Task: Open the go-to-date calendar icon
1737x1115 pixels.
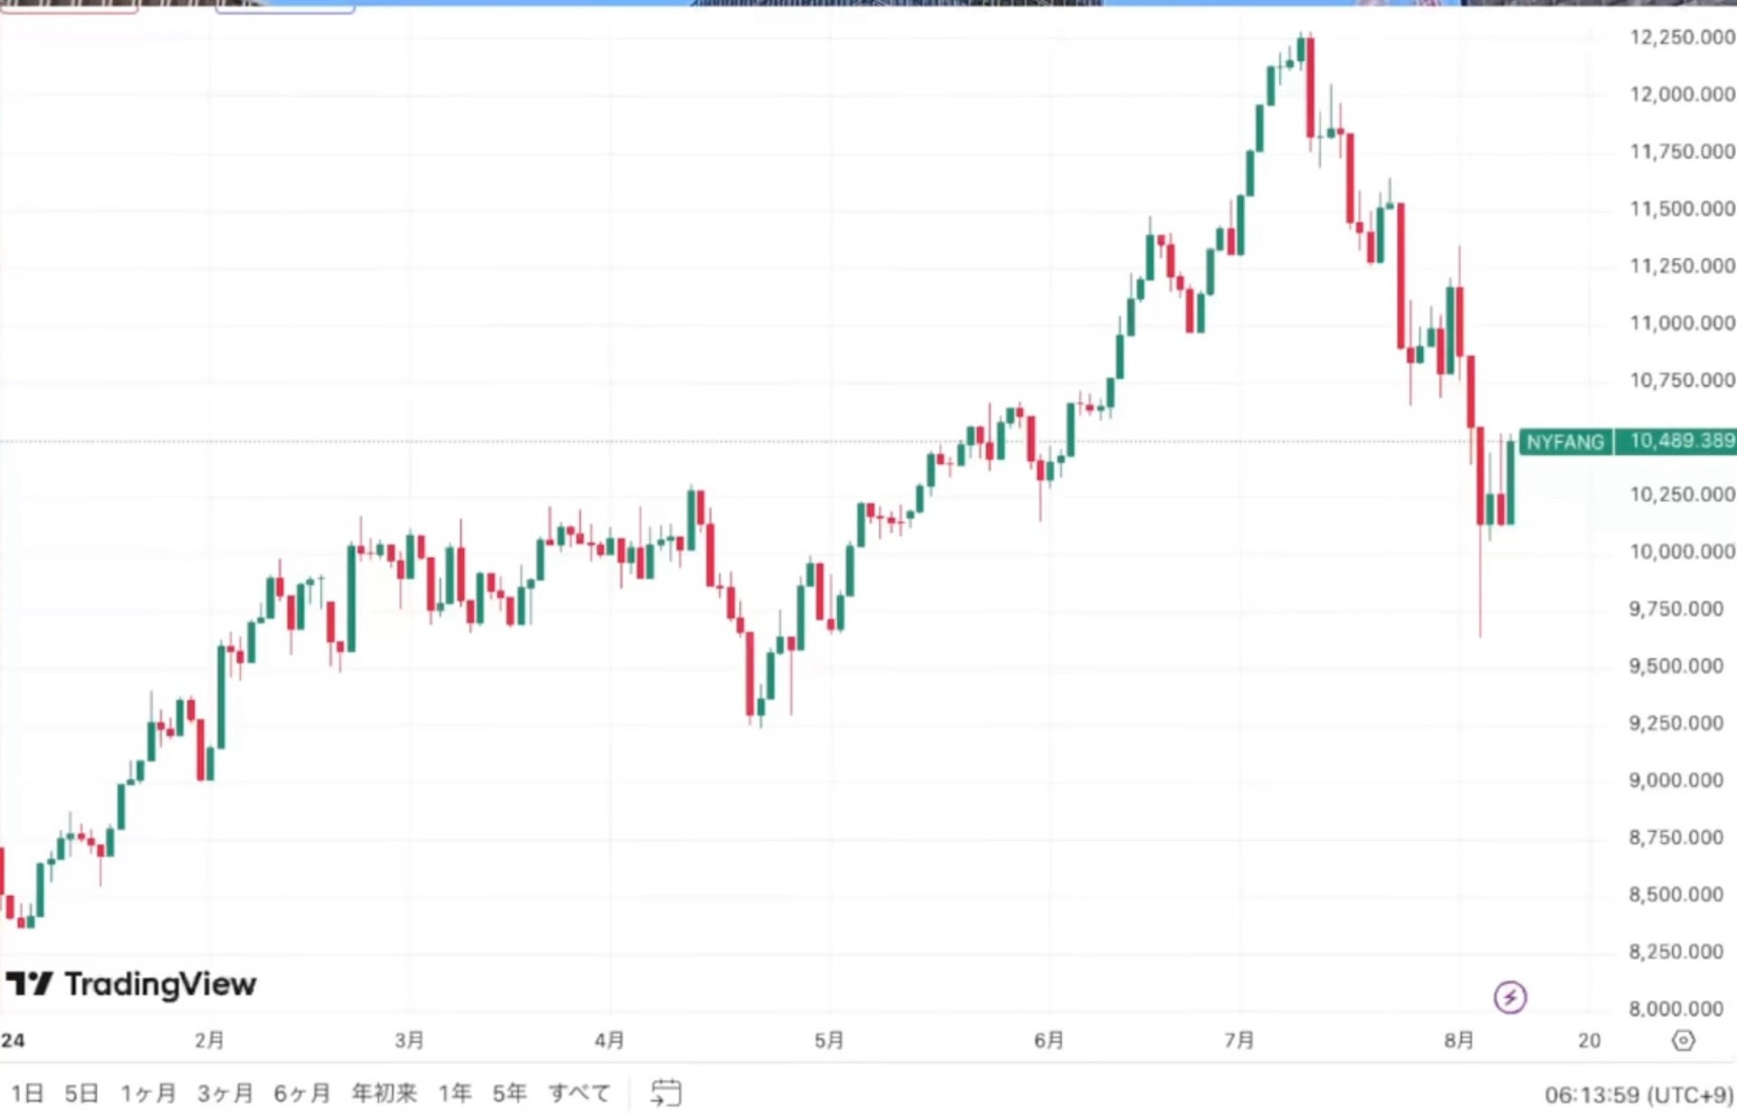Action: pos(666,1092)
